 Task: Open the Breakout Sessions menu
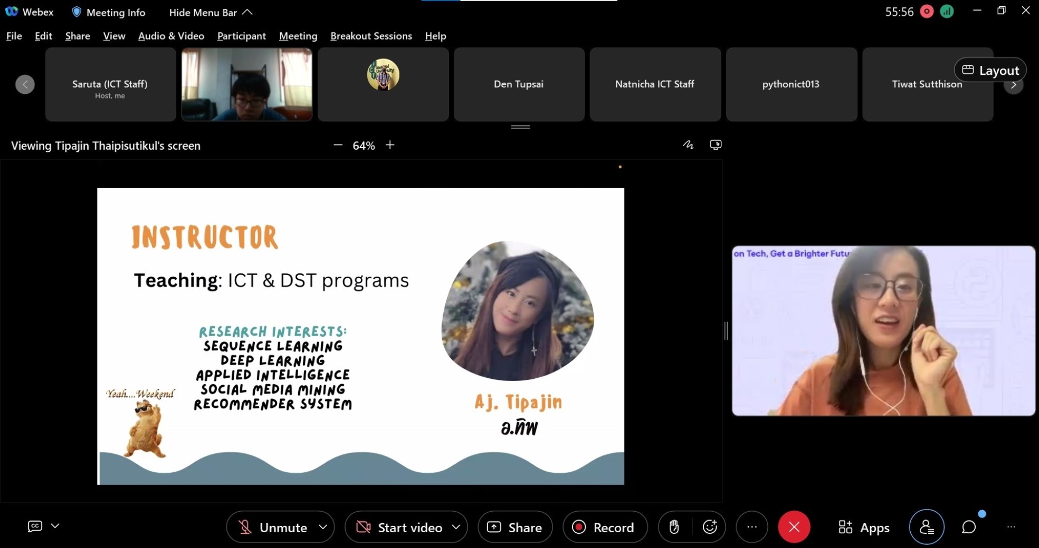click(x=371, y=36)
